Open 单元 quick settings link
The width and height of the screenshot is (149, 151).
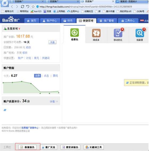coord(36,58)
